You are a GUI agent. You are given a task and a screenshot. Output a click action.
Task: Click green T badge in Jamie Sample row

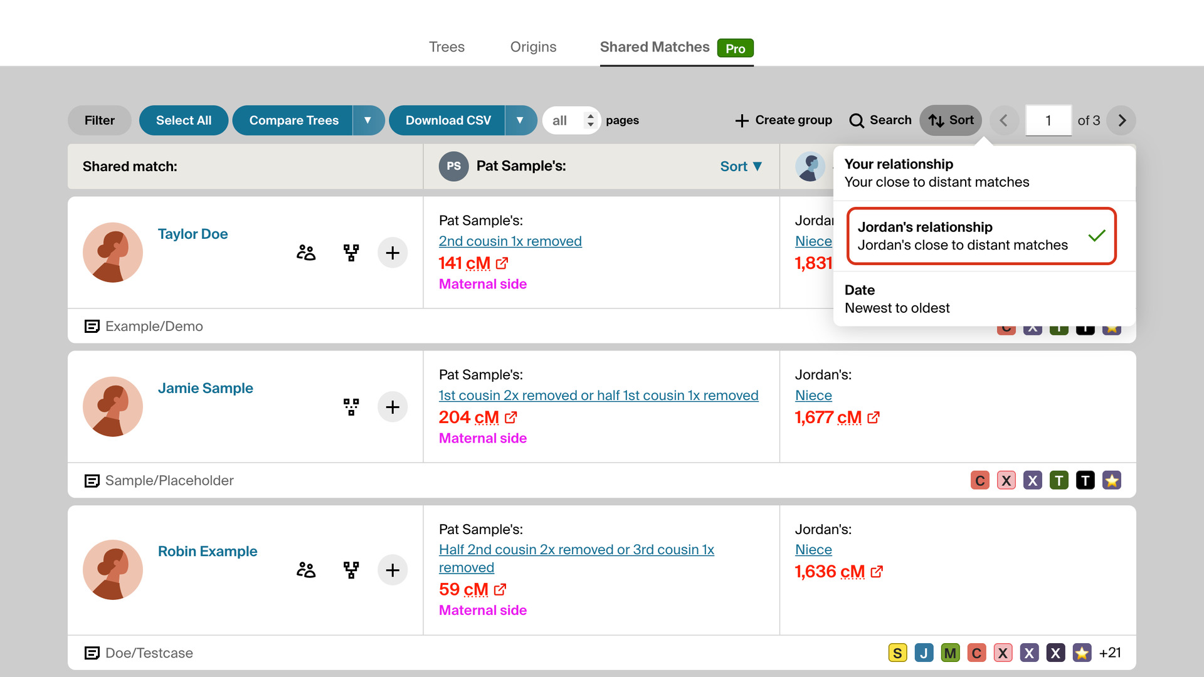tap(1059, 480)
